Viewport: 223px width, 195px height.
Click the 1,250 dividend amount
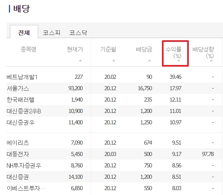click(146, 122)
